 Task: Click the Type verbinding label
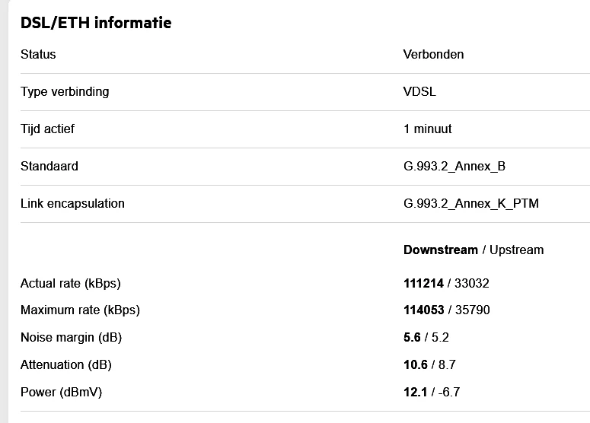click(65, 92)
